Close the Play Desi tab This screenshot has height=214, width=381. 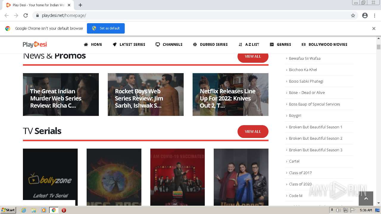[69, 5]
